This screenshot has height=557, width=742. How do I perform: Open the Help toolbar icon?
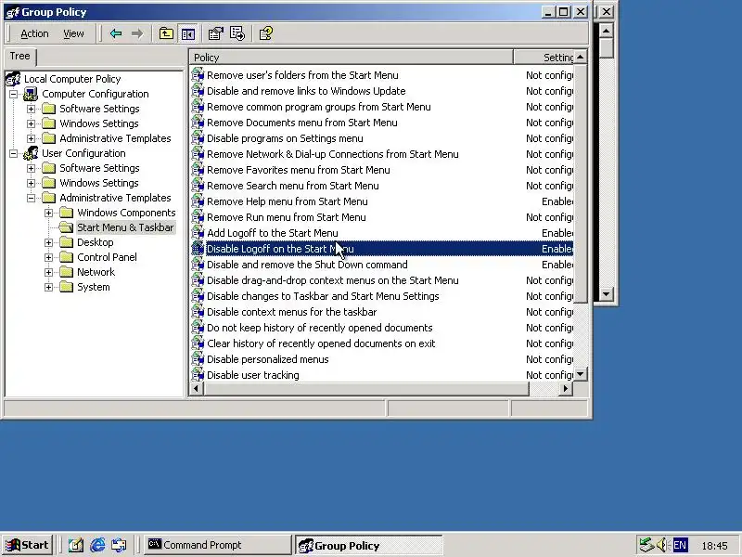pos(266,33)
